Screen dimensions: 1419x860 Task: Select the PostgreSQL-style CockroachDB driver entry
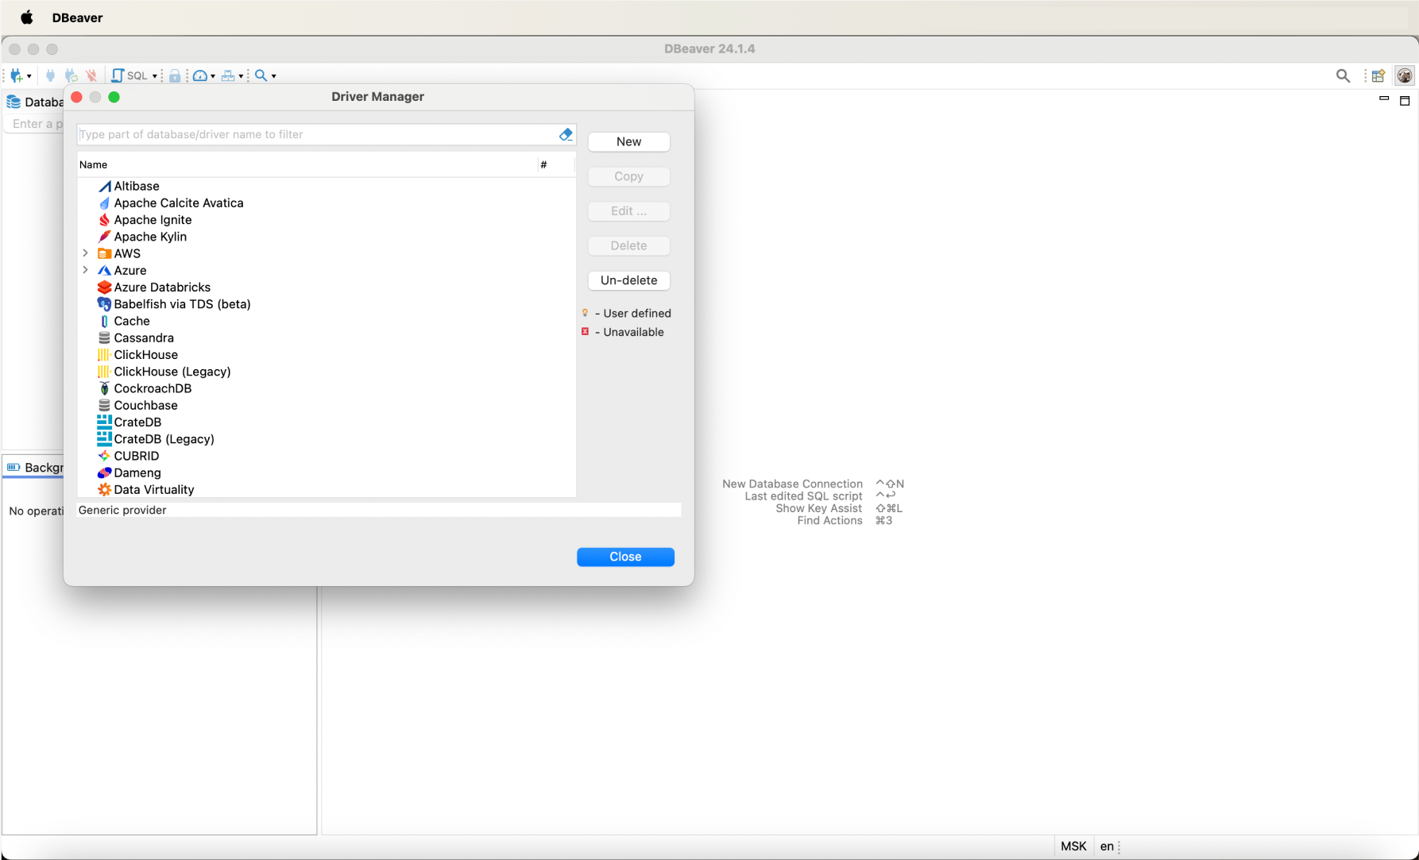[153, 388]
